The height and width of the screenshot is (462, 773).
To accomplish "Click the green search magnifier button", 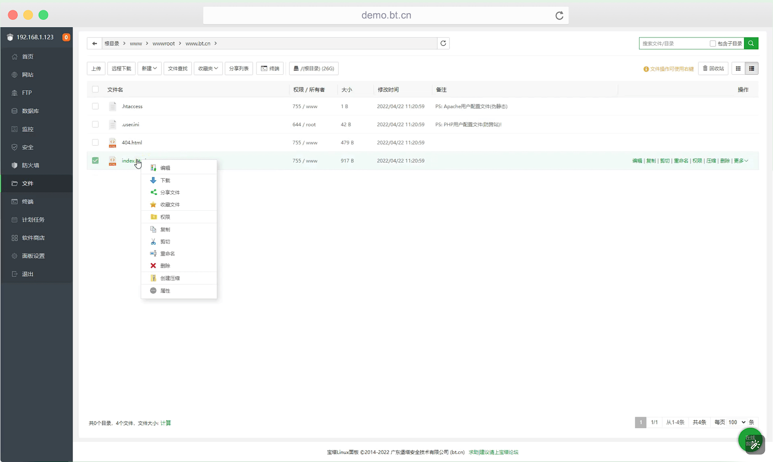I will [751, 43].
